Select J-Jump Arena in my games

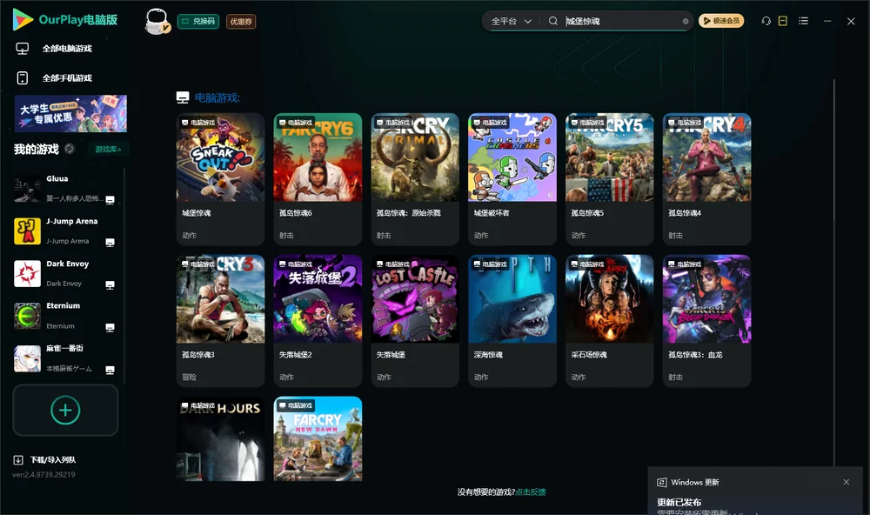pyautogui.click(x=65, y=231)
